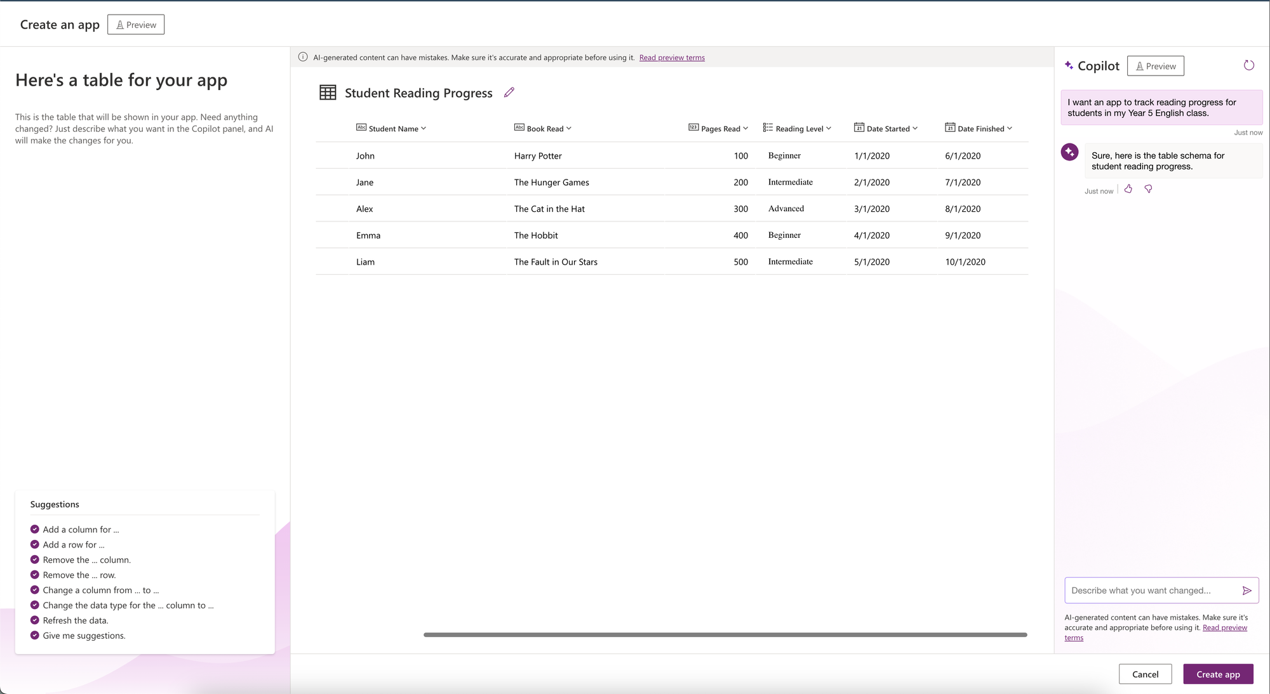Viewport: 1270px width, 694px height.
Task: Click the 'The Hunger Games' book cell
Action: click(x=552, y=183)
